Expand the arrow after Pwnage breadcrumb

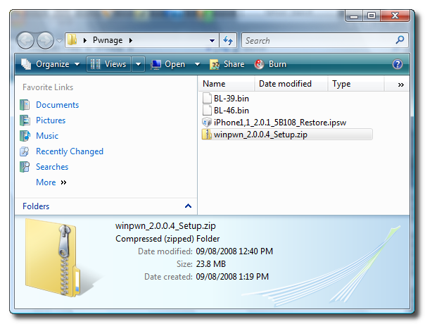131,40
